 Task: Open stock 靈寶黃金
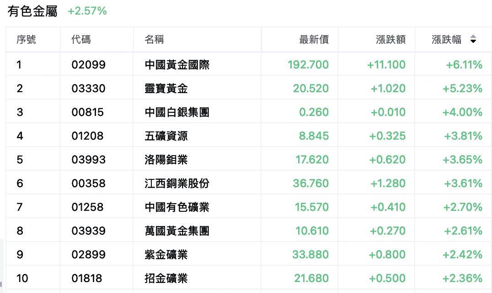click(166, 89)
